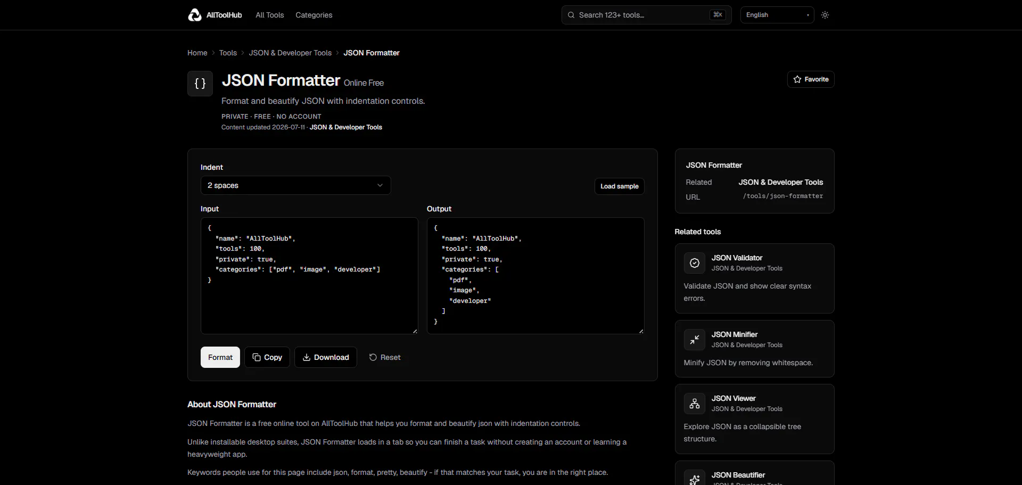Open Categories in the navbar
This screenshot has height=485, width=1022.
[314, 15]
